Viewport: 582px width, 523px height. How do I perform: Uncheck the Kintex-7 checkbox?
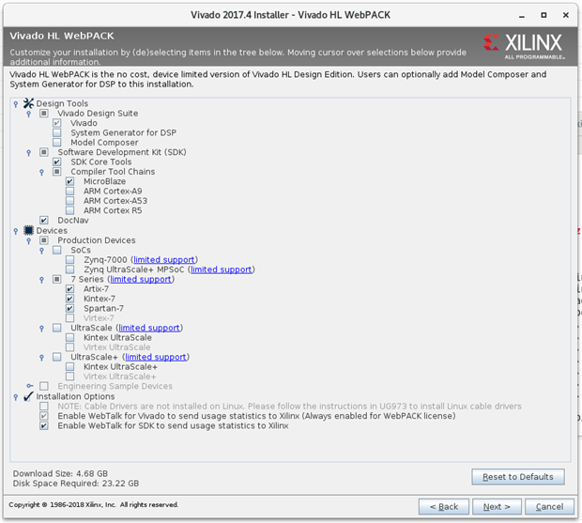(69, 299)
